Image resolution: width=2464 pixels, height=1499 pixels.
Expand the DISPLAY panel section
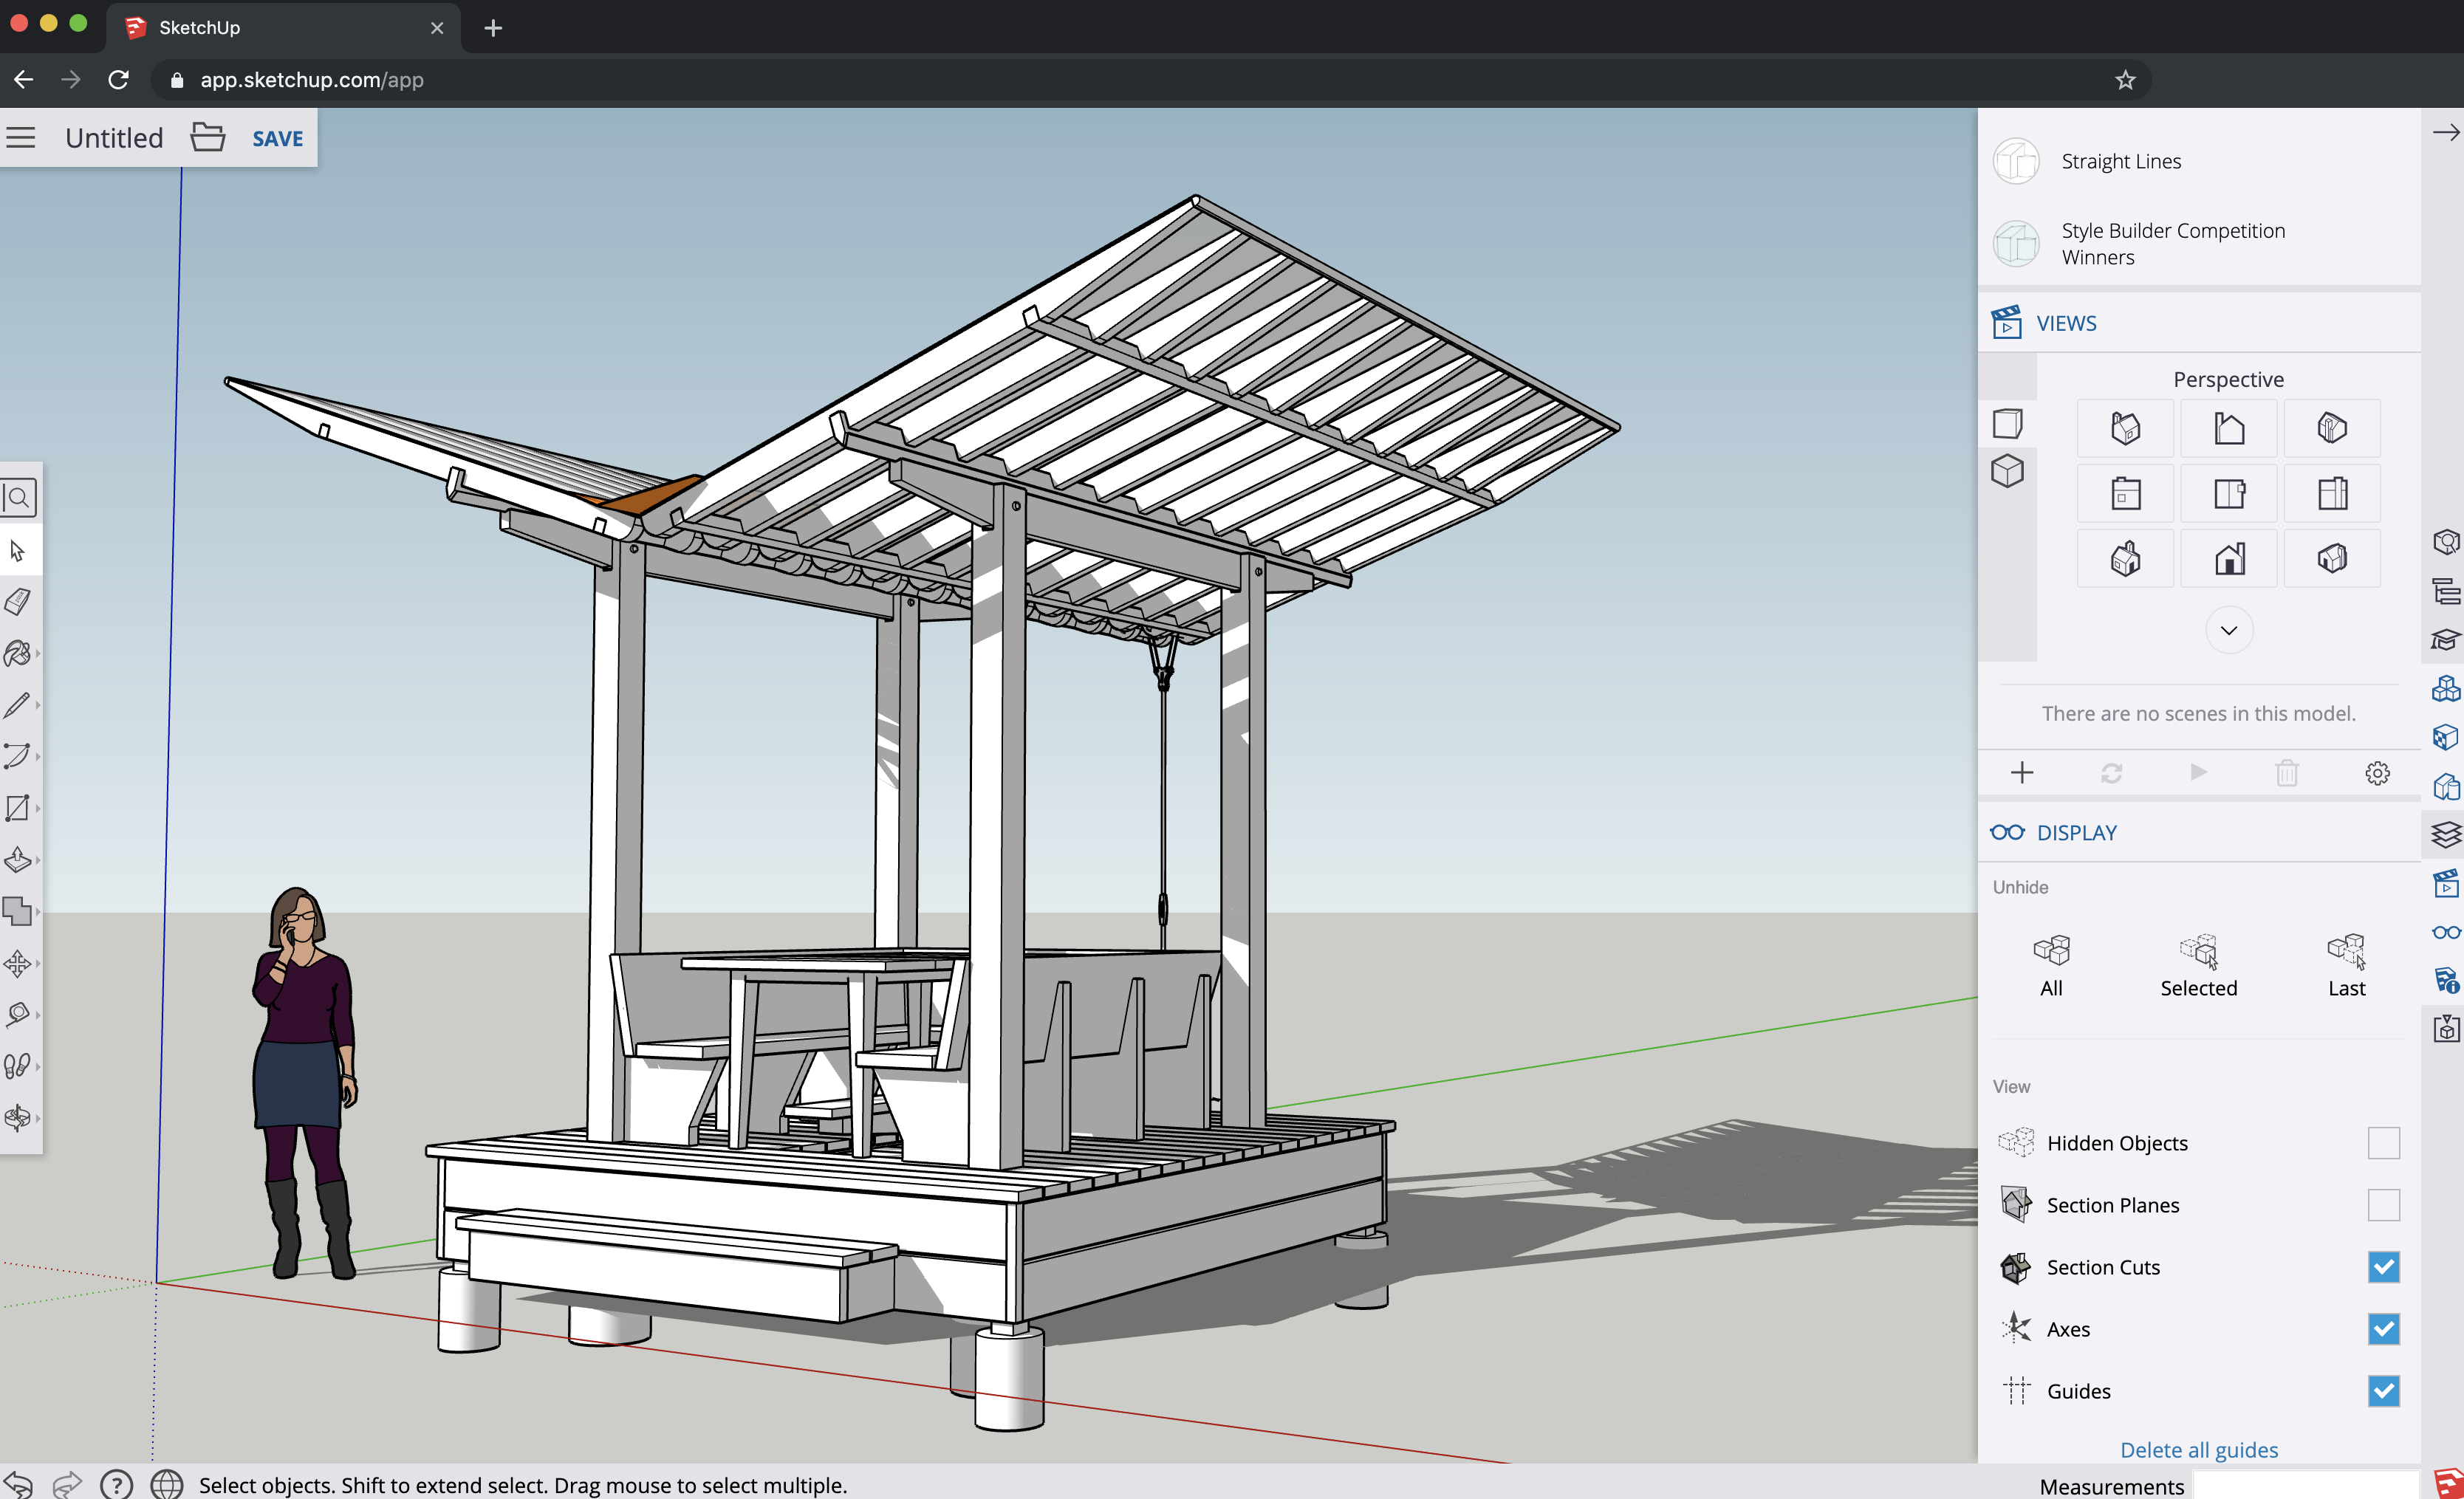tap(2077, 831)
